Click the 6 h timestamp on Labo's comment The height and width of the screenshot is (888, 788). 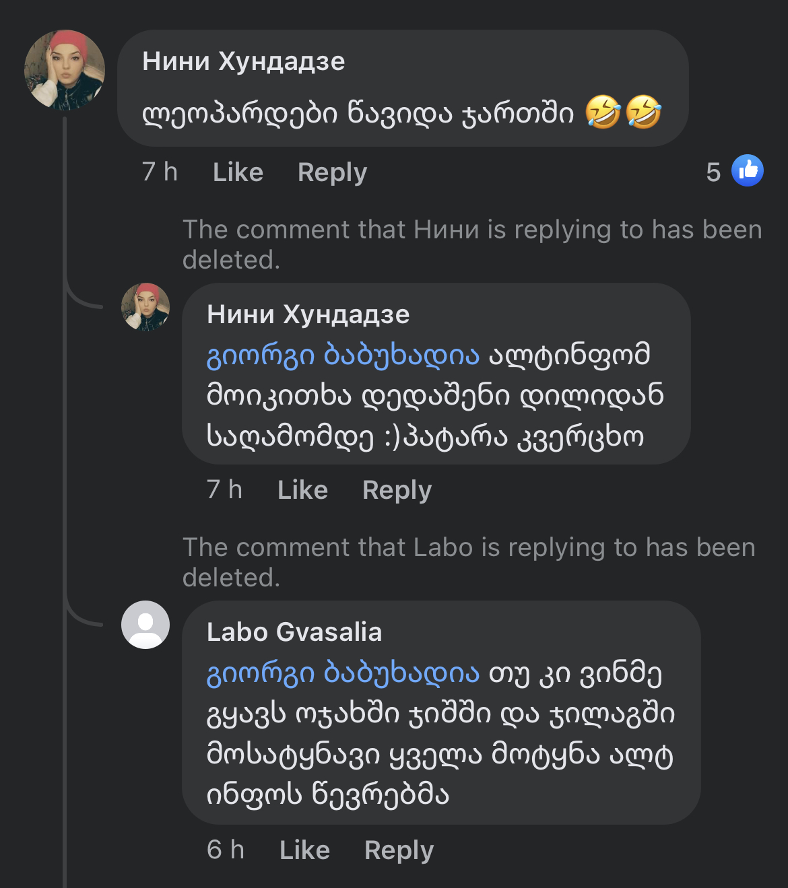coord(225,850)
